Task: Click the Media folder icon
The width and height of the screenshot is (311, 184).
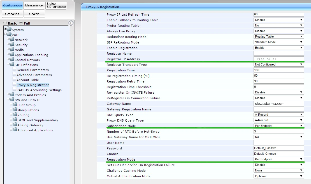Action: pyautogui.click(x=12, y=50)
